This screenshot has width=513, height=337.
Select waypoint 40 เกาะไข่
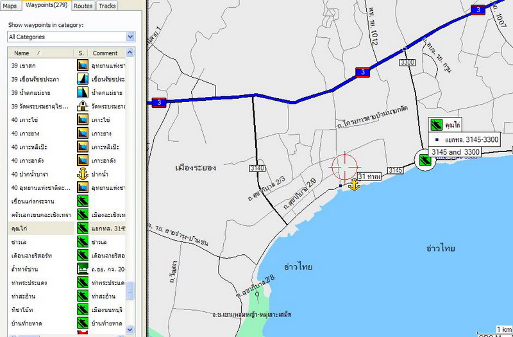point(24,120)
